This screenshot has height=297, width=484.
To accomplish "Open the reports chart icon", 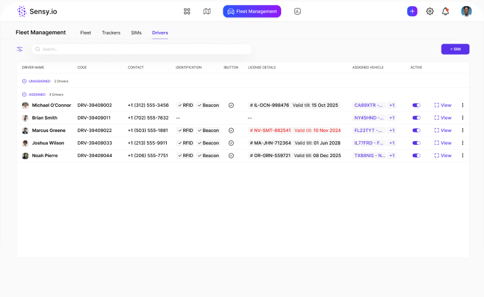I will 298,11.
